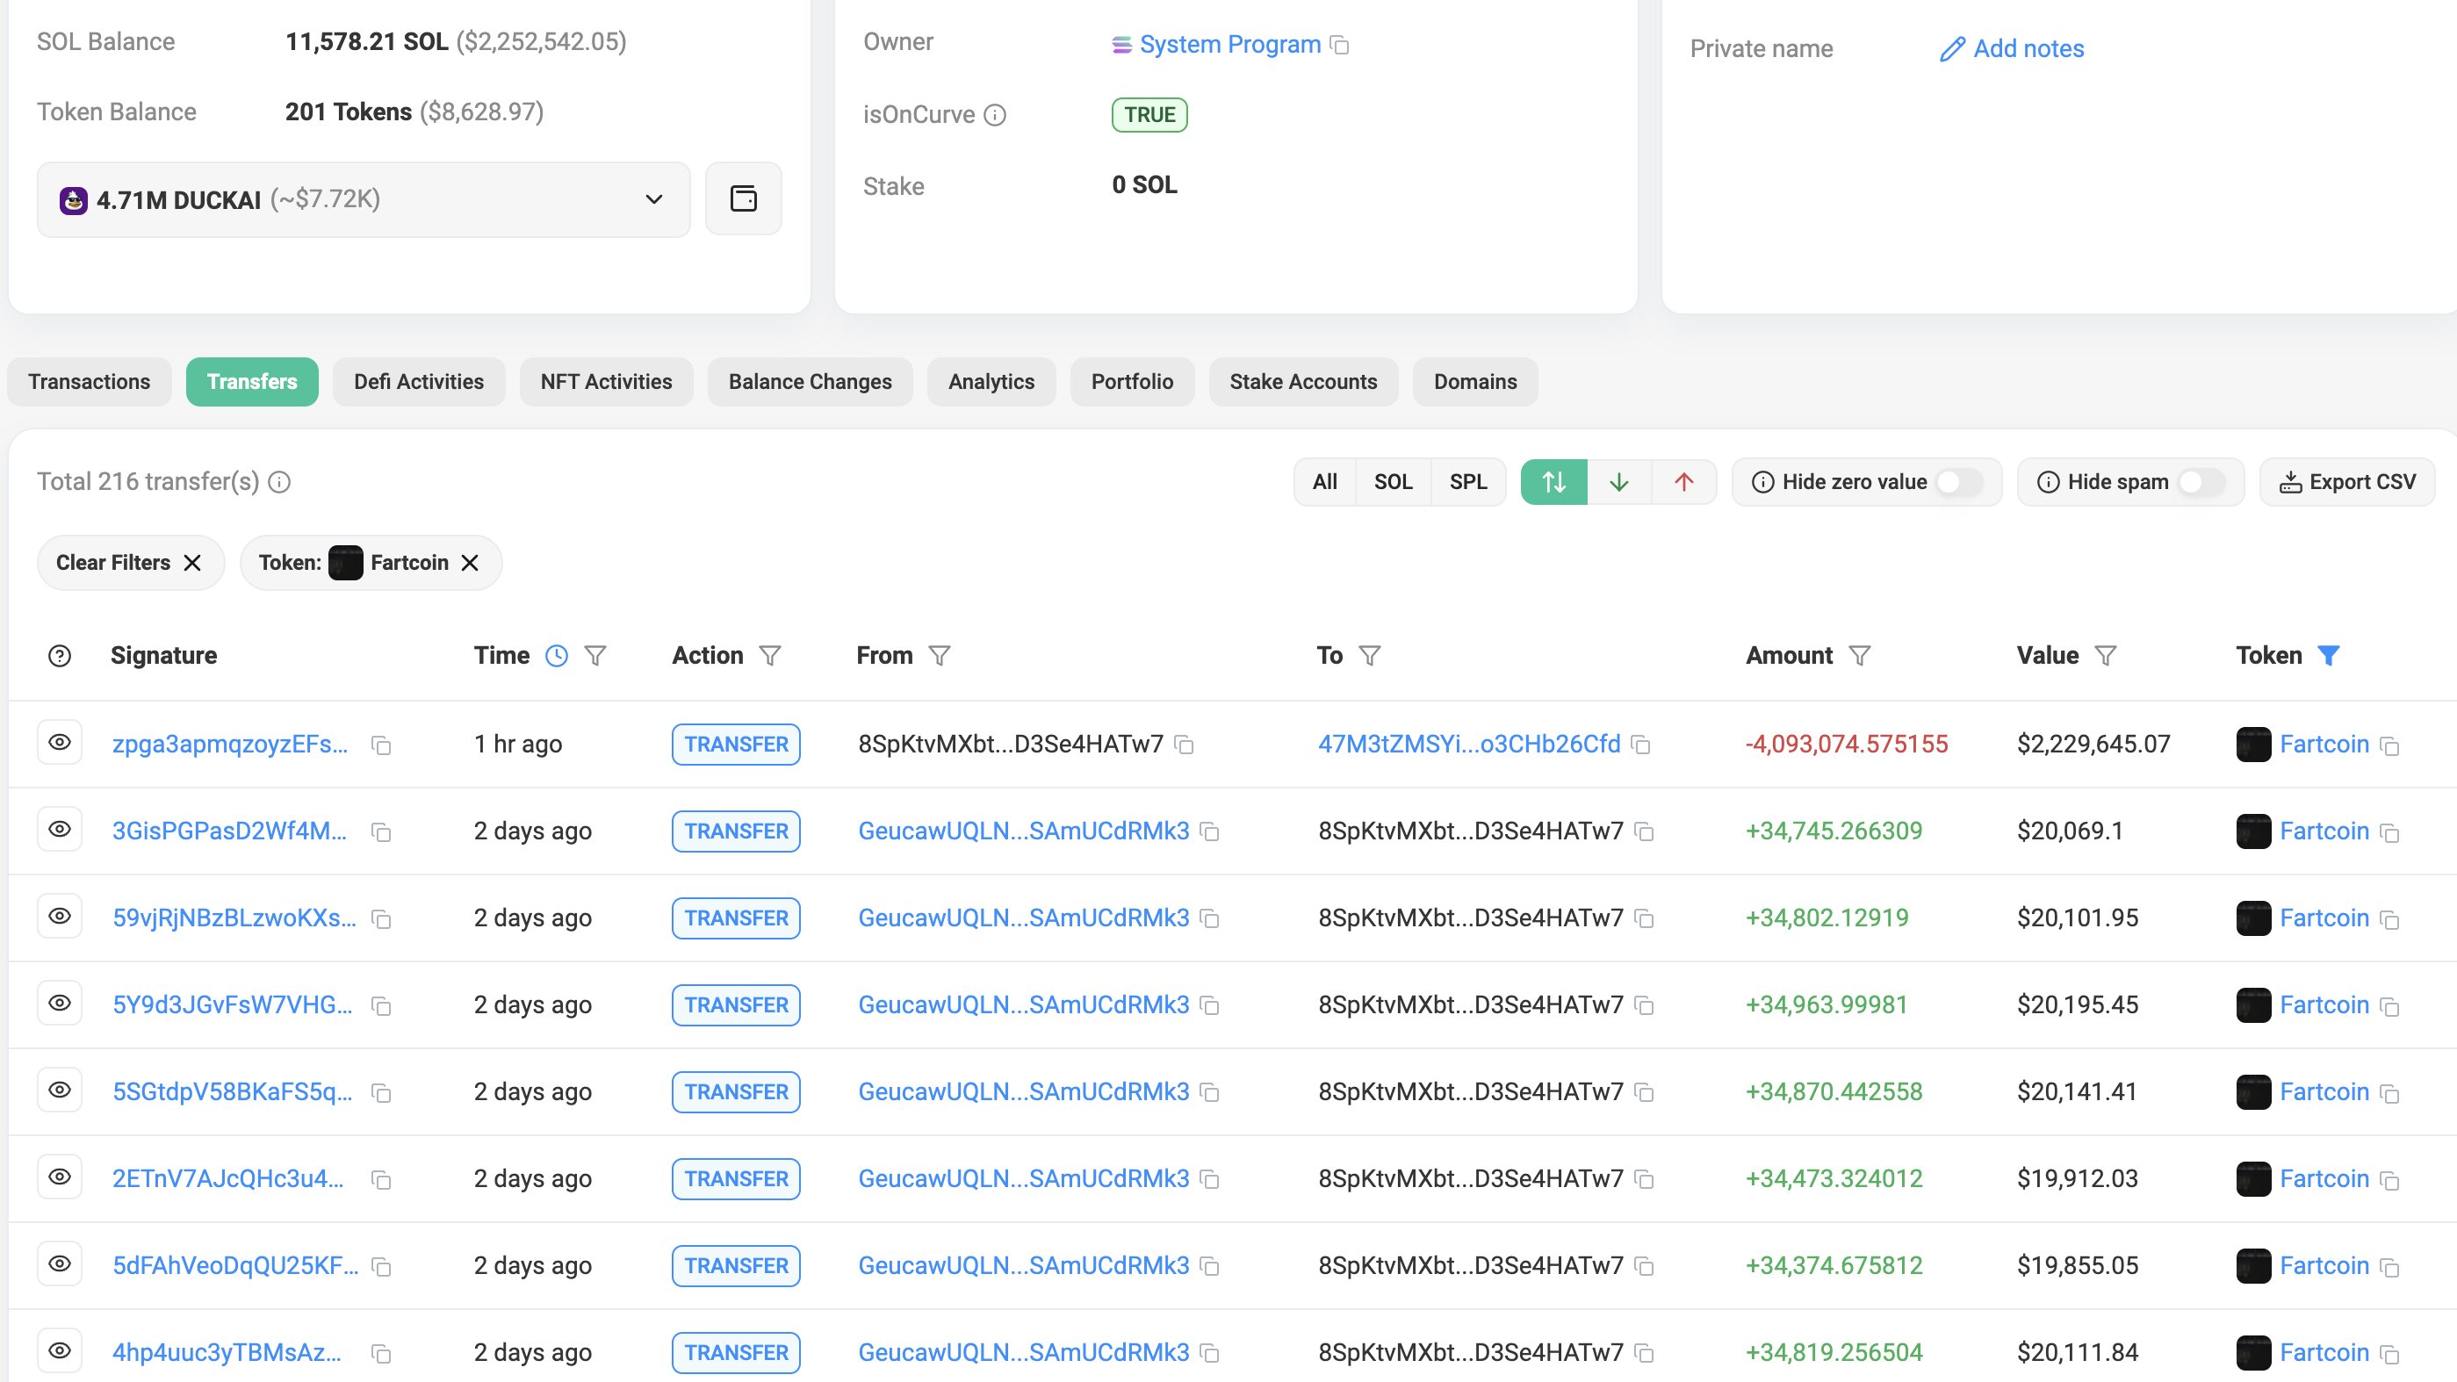Open the Value column filter
Image resolution: width=2457 pixels, height=1382 pixels.
point(2105,655)
